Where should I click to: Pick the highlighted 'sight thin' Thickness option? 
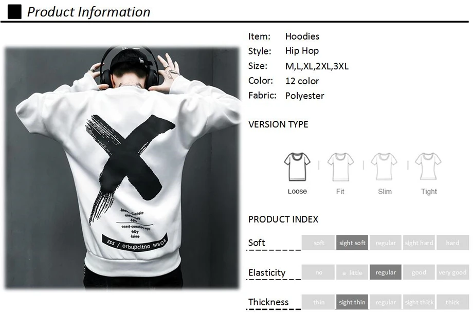point(352,302)
